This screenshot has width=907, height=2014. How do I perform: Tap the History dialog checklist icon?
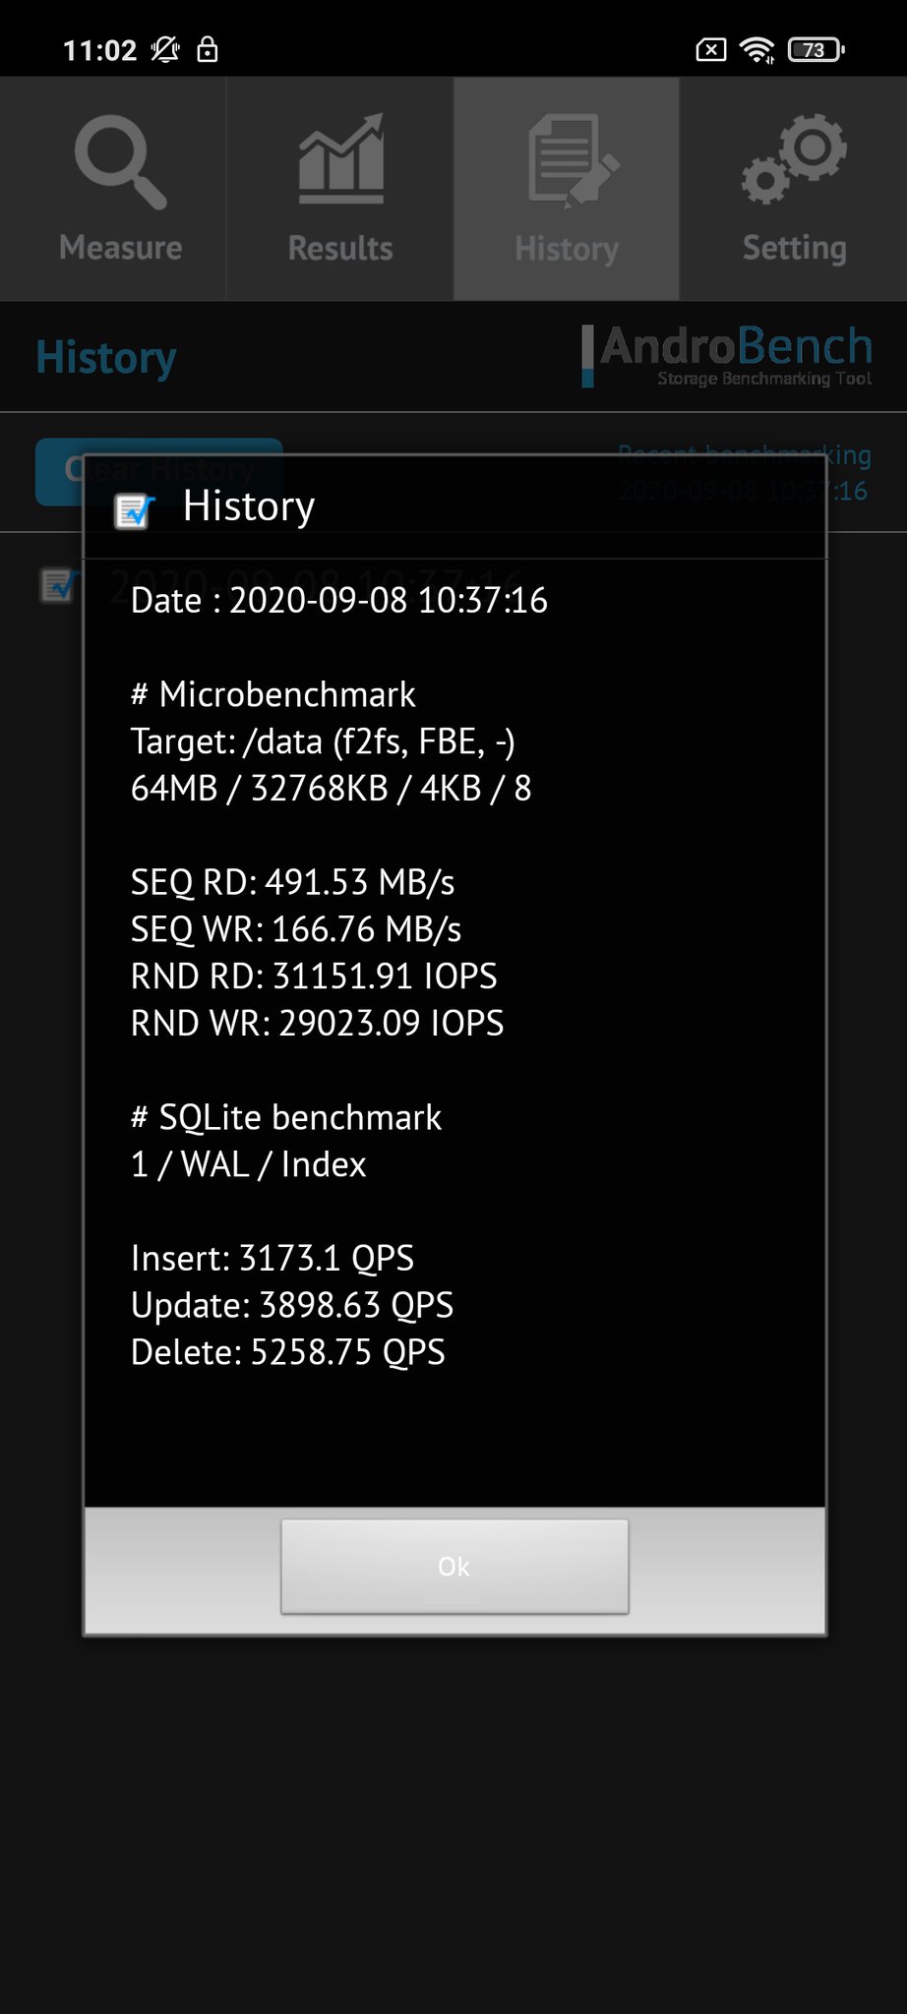pyautogui.click(x=135, y=509)
